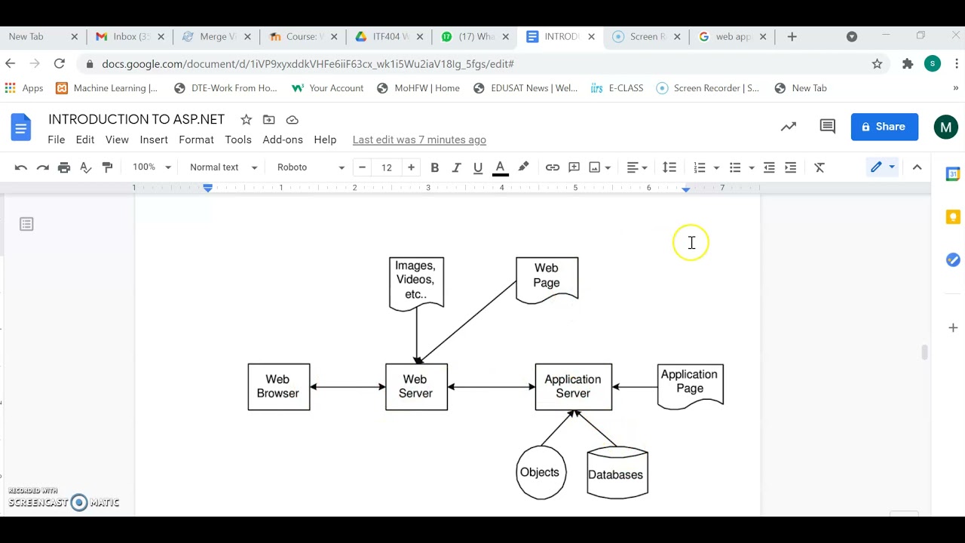Insert an image via toolbar icon

595,167
